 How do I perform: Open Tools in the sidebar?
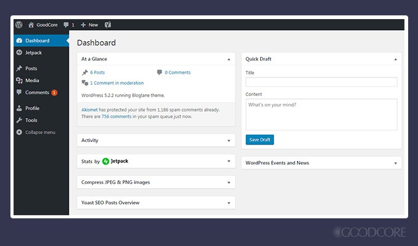[x=41, y=120]
